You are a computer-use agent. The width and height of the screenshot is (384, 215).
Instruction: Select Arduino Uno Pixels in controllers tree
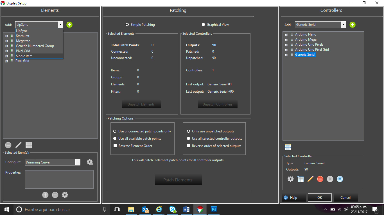click(309, 45)
